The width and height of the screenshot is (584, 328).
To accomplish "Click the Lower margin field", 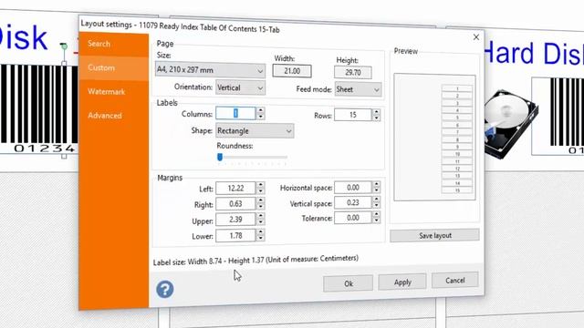I will (x=235, y=235).
